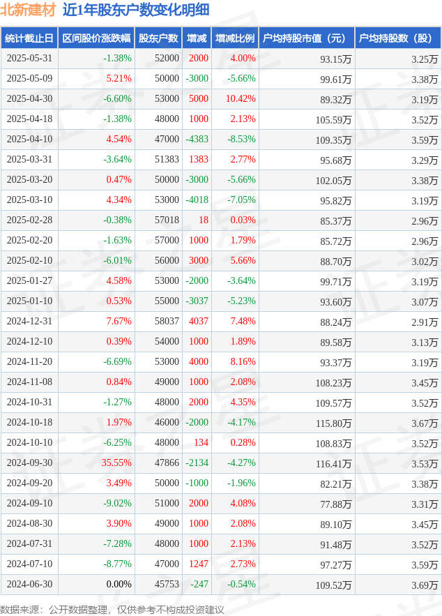This screenshot has width=442, height=616.
Task: Select the -4383 decrease cell
Action: click(197, 140)
